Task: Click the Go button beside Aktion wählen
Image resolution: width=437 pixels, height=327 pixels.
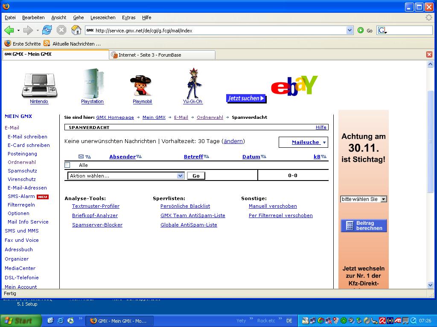Action: (x=196, y=176)
